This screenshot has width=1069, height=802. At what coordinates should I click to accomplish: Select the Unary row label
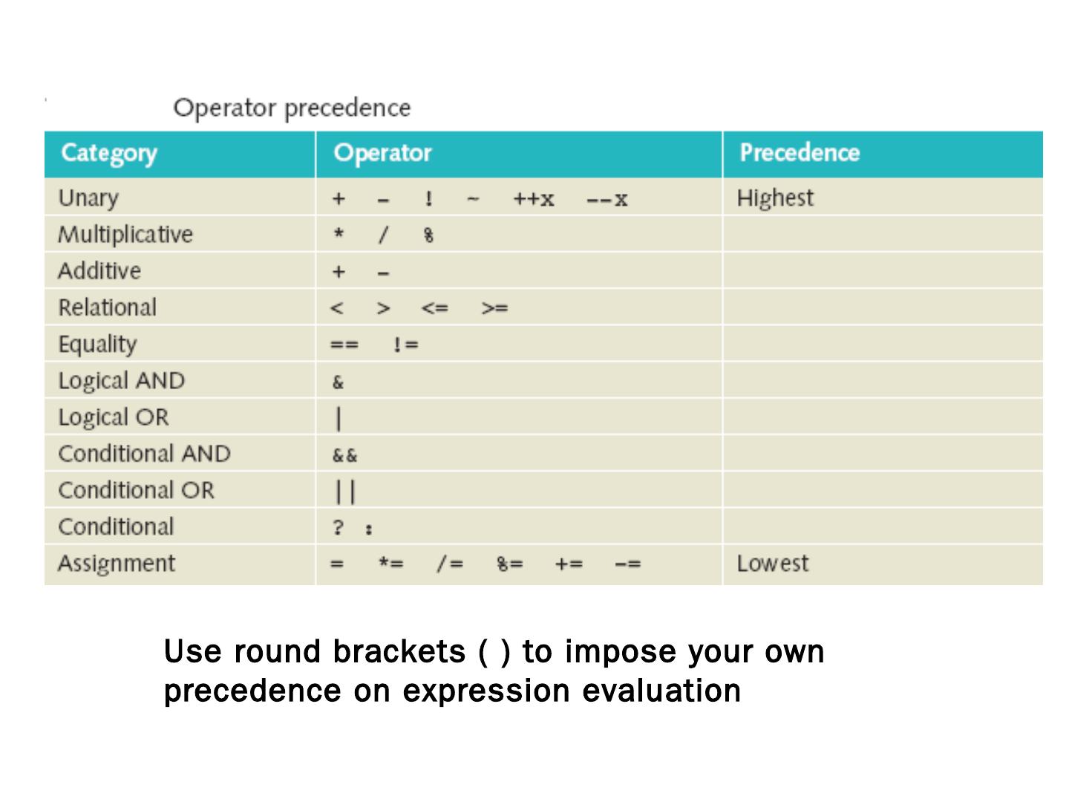pyautogui.click(x=88, y=198)
